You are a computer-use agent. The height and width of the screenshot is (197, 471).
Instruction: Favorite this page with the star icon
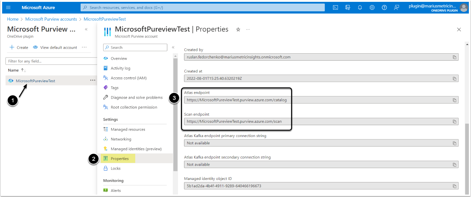pos(238,30)
